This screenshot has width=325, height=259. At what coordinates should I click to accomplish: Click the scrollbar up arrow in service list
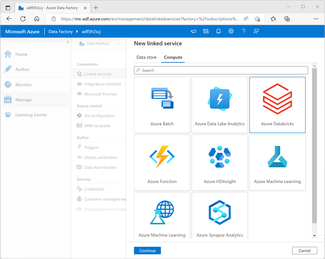pyautogui.click(x=314, y=66)
